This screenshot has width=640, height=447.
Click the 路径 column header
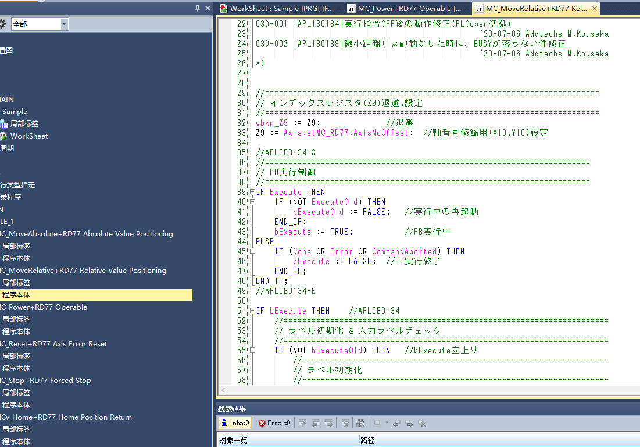367,441
